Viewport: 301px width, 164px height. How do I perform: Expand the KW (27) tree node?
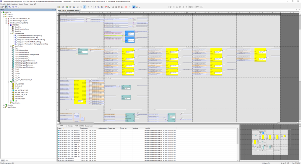coord(4,14)
